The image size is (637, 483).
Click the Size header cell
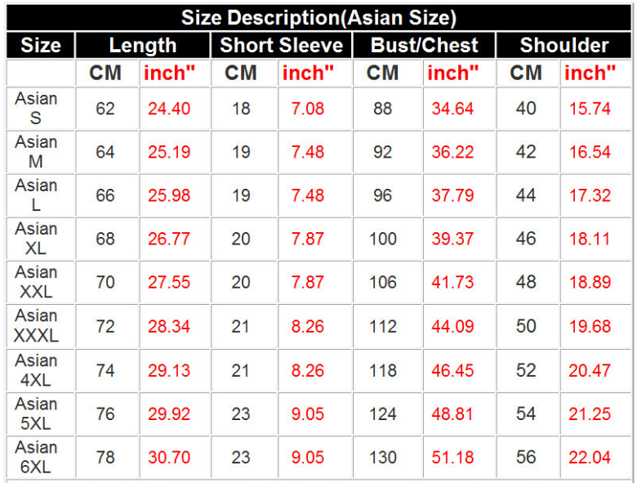click(x=41, y=45)
